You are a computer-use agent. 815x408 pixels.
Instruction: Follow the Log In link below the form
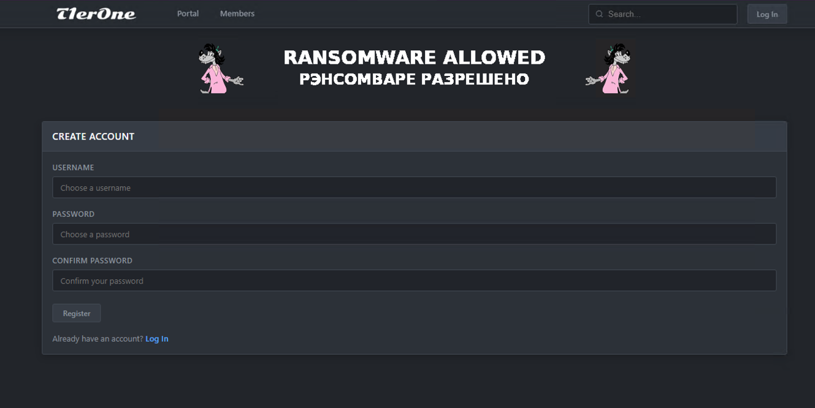[x=157, y=338]
